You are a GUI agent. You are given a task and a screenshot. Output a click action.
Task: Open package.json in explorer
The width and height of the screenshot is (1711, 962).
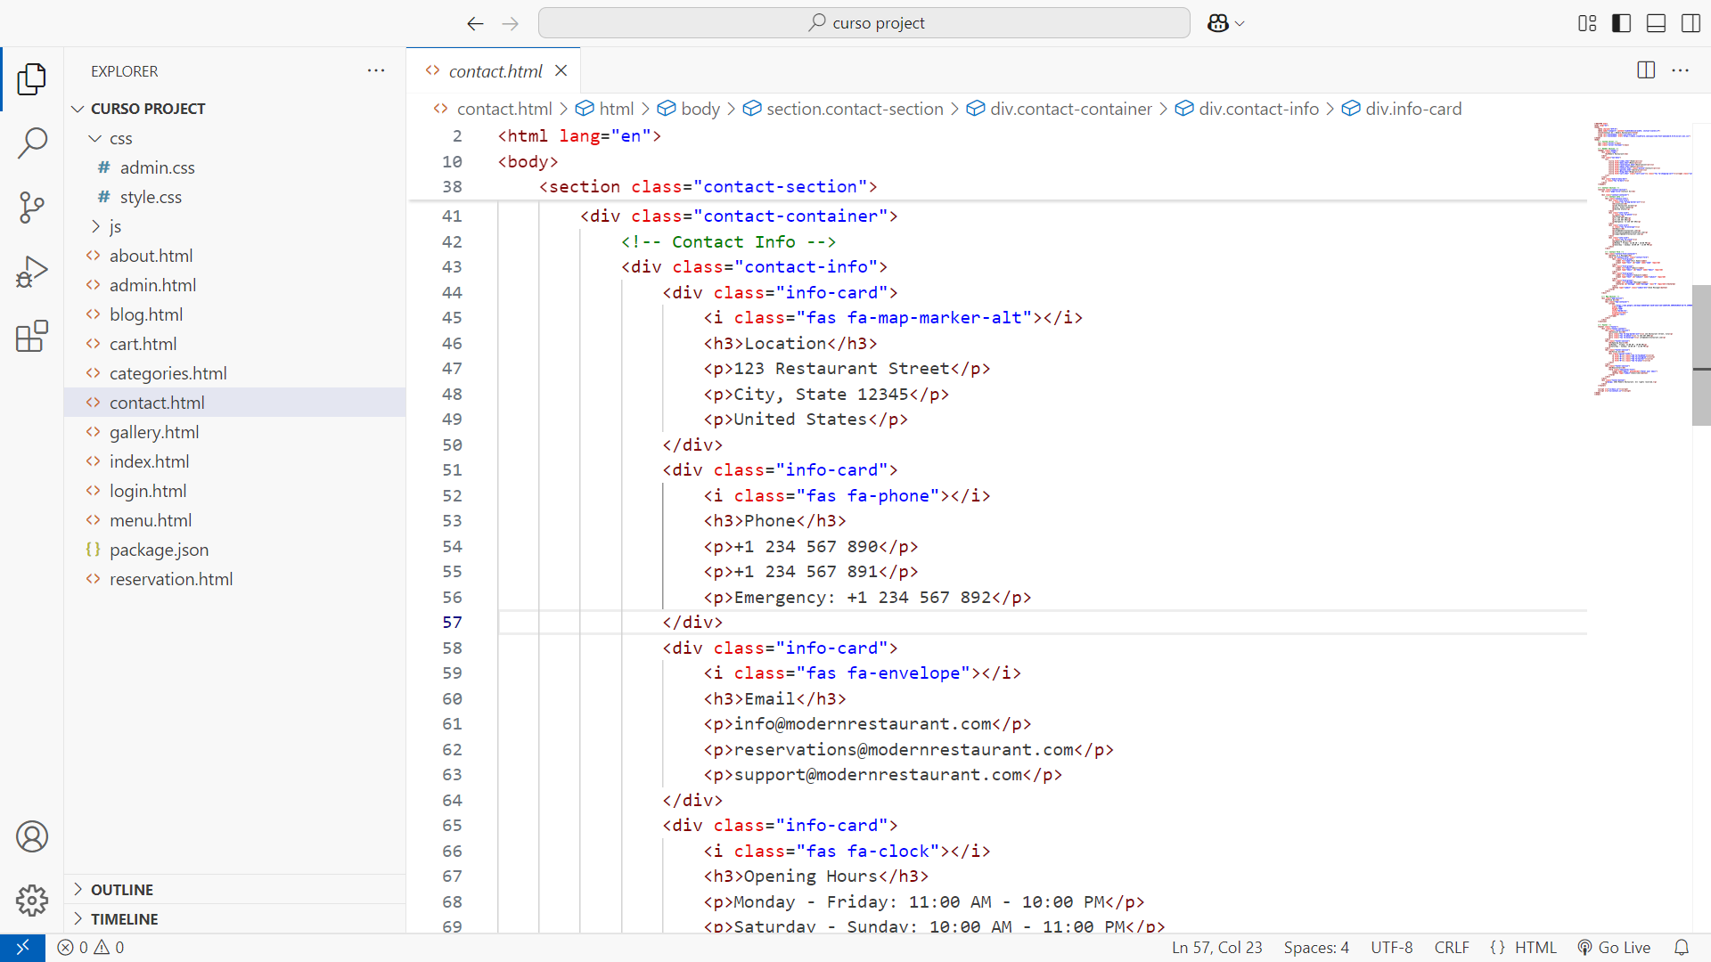(235, 550)
